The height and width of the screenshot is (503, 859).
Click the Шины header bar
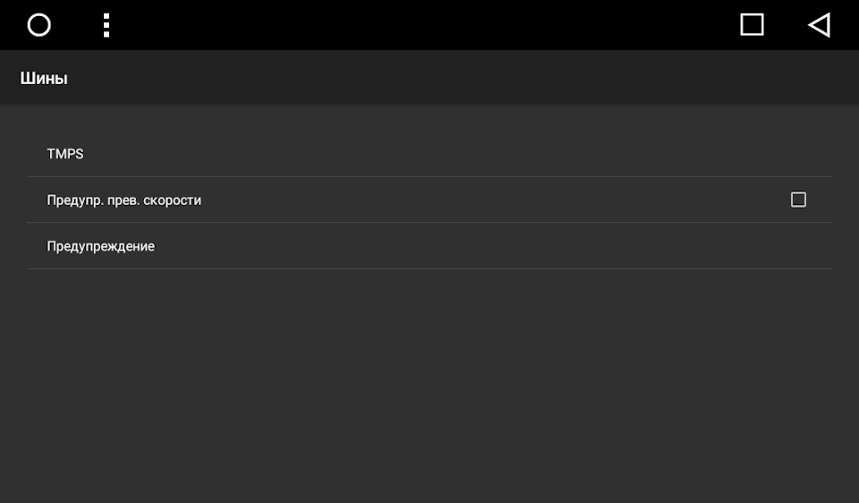click(429, 78)
